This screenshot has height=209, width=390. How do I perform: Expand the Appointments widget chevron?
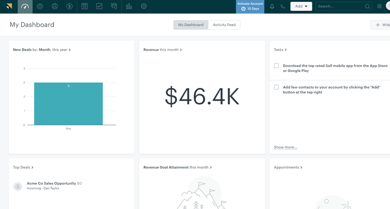coord(301,167)
